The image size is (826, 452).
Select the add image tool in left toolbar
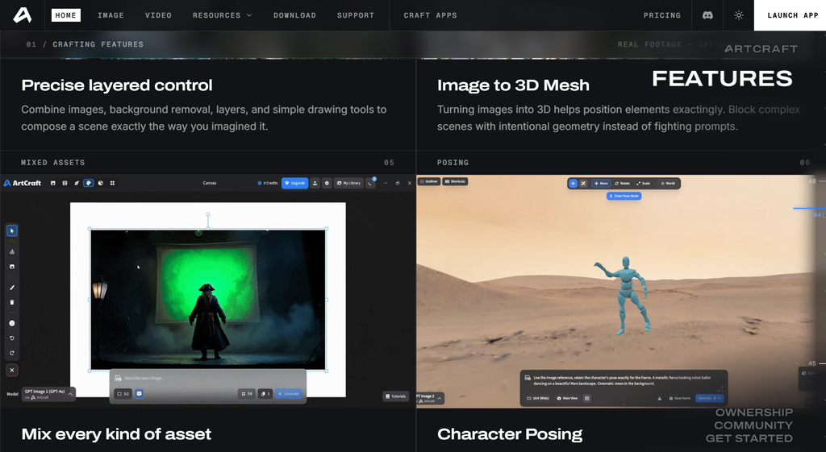point(11,266)
